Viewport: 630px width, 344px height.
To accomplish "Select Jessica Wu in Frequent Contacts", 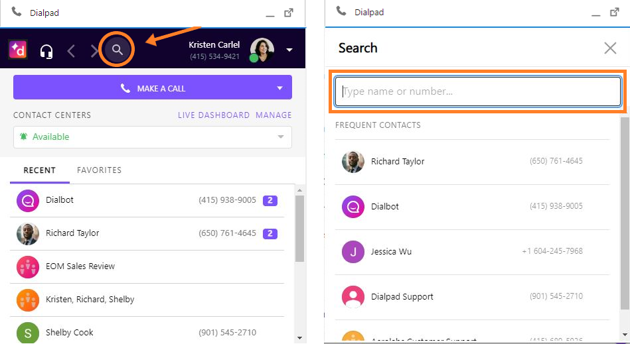I will [472, 252].
